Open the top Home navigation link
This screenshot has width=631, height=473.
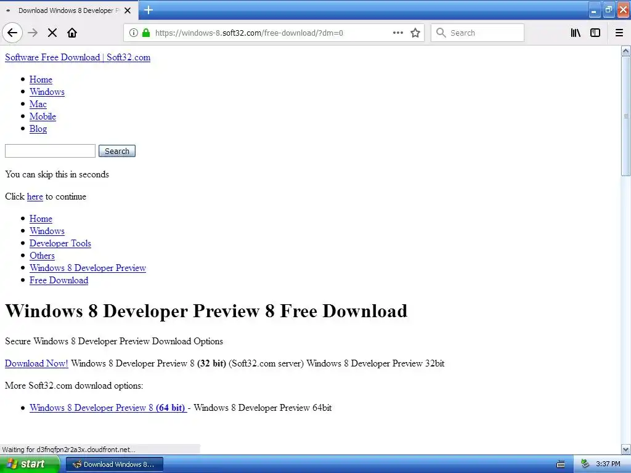[41, 79]
